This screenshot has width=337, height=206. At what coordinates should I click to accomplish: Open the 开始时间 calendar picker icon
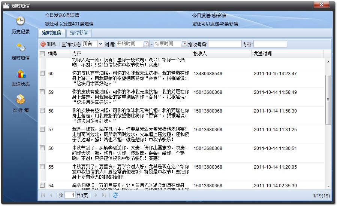tap(146, 44)
